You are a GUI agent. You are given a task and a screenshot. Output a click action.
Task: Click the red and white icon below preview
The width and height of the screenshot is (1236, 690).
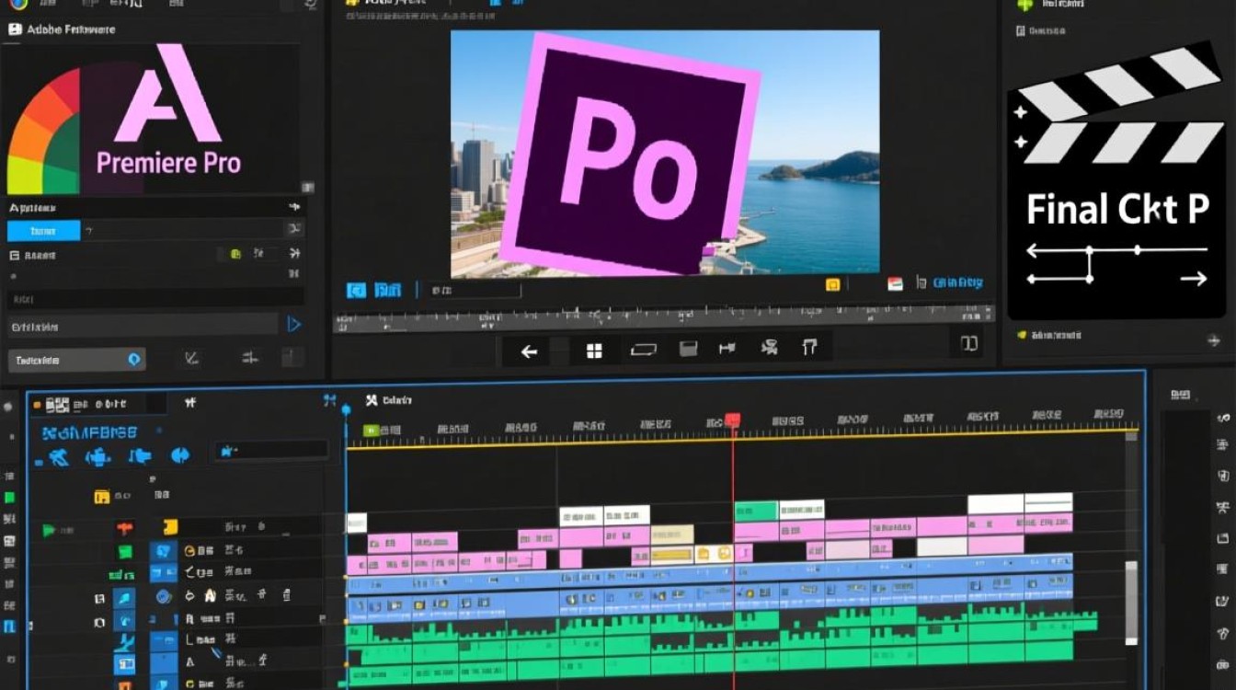(895, 285)
